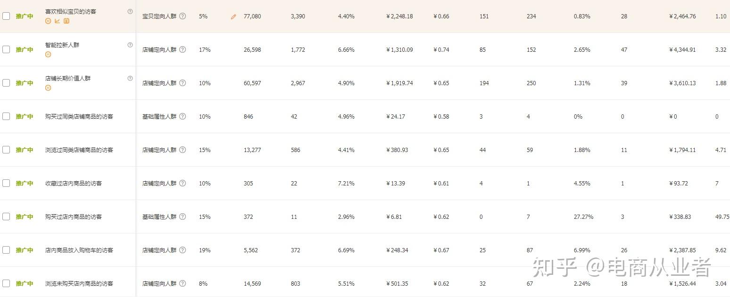Pause the 店铺长期价值人群 audience
This screenshot has width=730, height=297.
click(48, 88)
